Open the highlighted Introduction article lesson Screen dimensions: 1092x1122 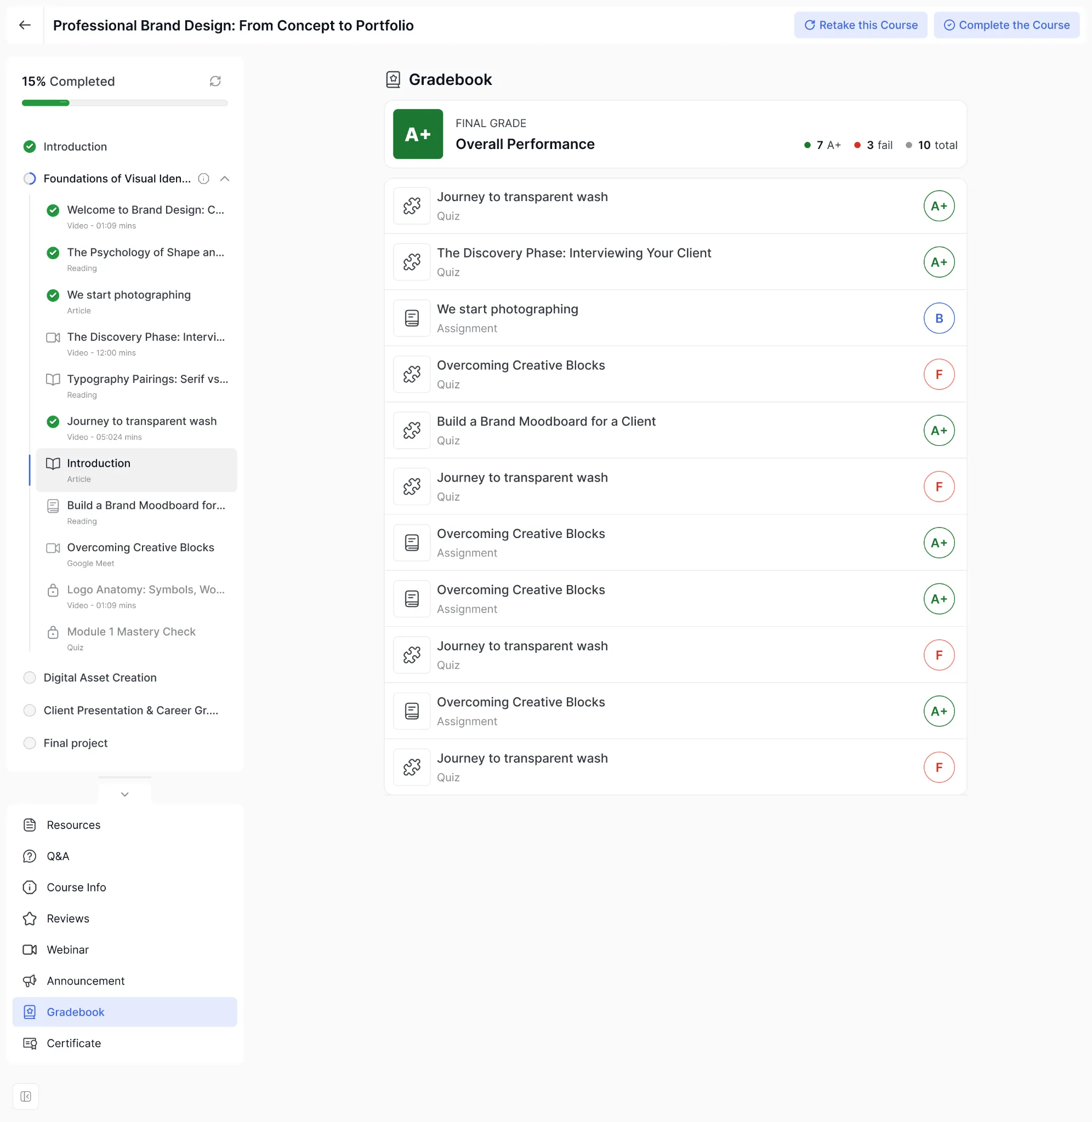pos(136,471)
